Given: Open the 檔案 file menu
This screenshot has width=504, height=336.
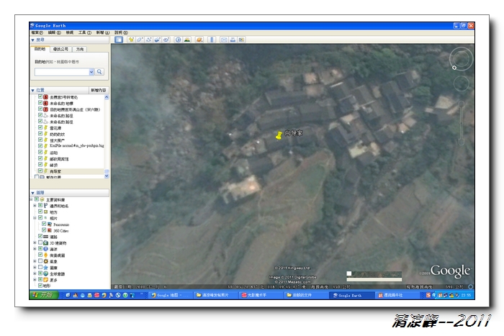Looking at the screenshot, I should tap(37, 33).
